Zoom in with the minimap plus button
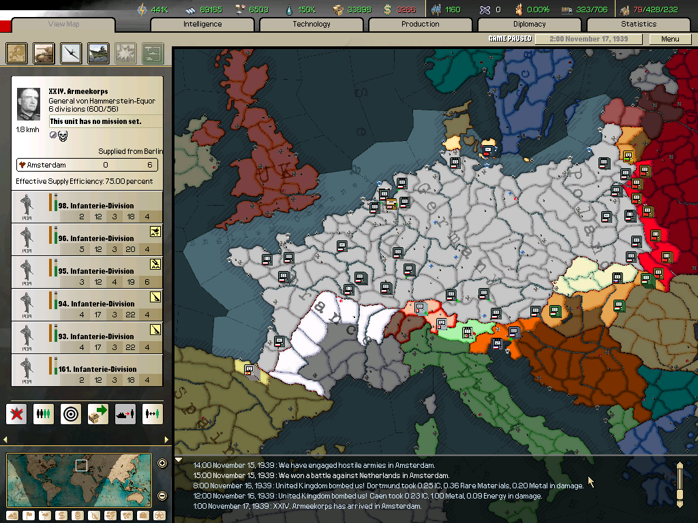The image size is (698, 523). coord(162,463)
